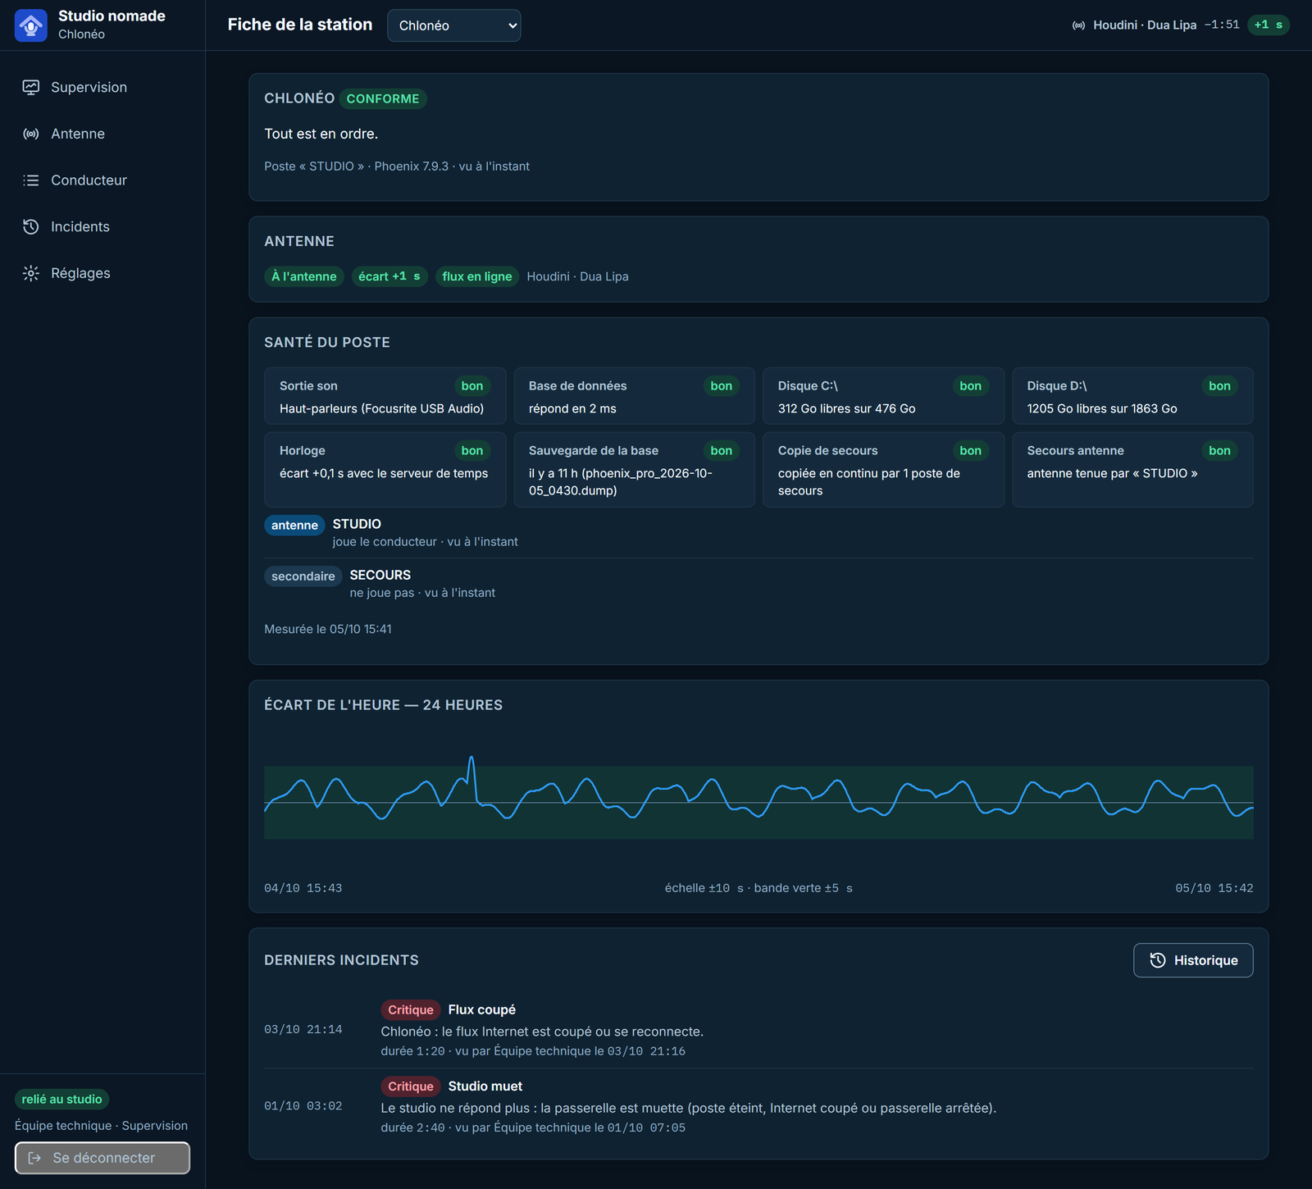
Task: Click the CONFORME status badge
Action: (383, 98)
